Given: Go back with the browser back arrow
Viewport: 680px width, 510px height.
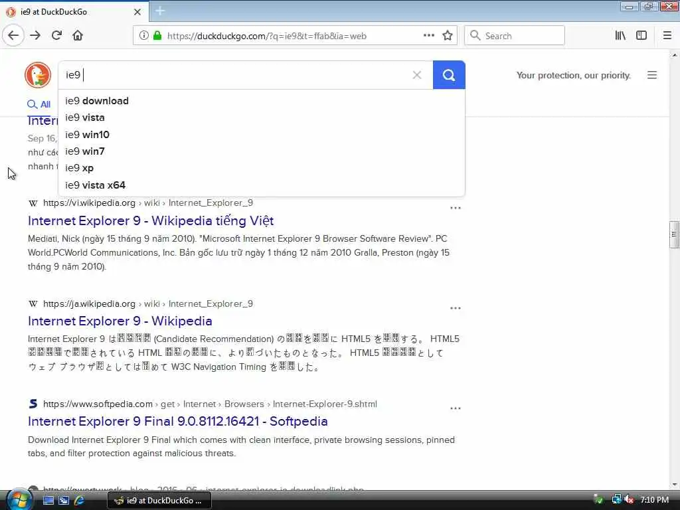Looking at the screenshot, I should (13, 35).
